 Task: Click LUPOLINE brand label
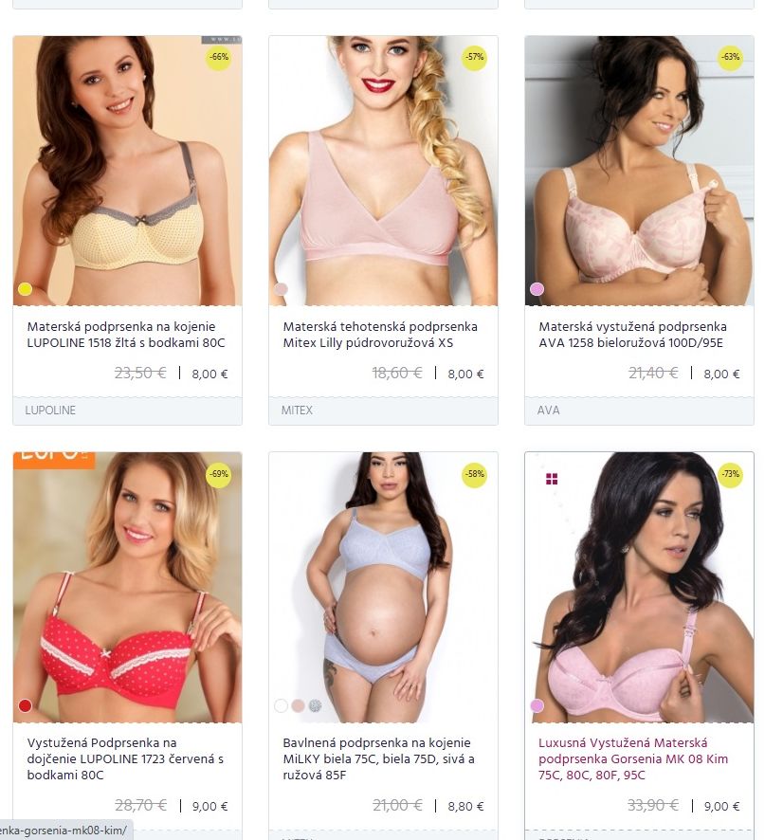pos(50,411)
